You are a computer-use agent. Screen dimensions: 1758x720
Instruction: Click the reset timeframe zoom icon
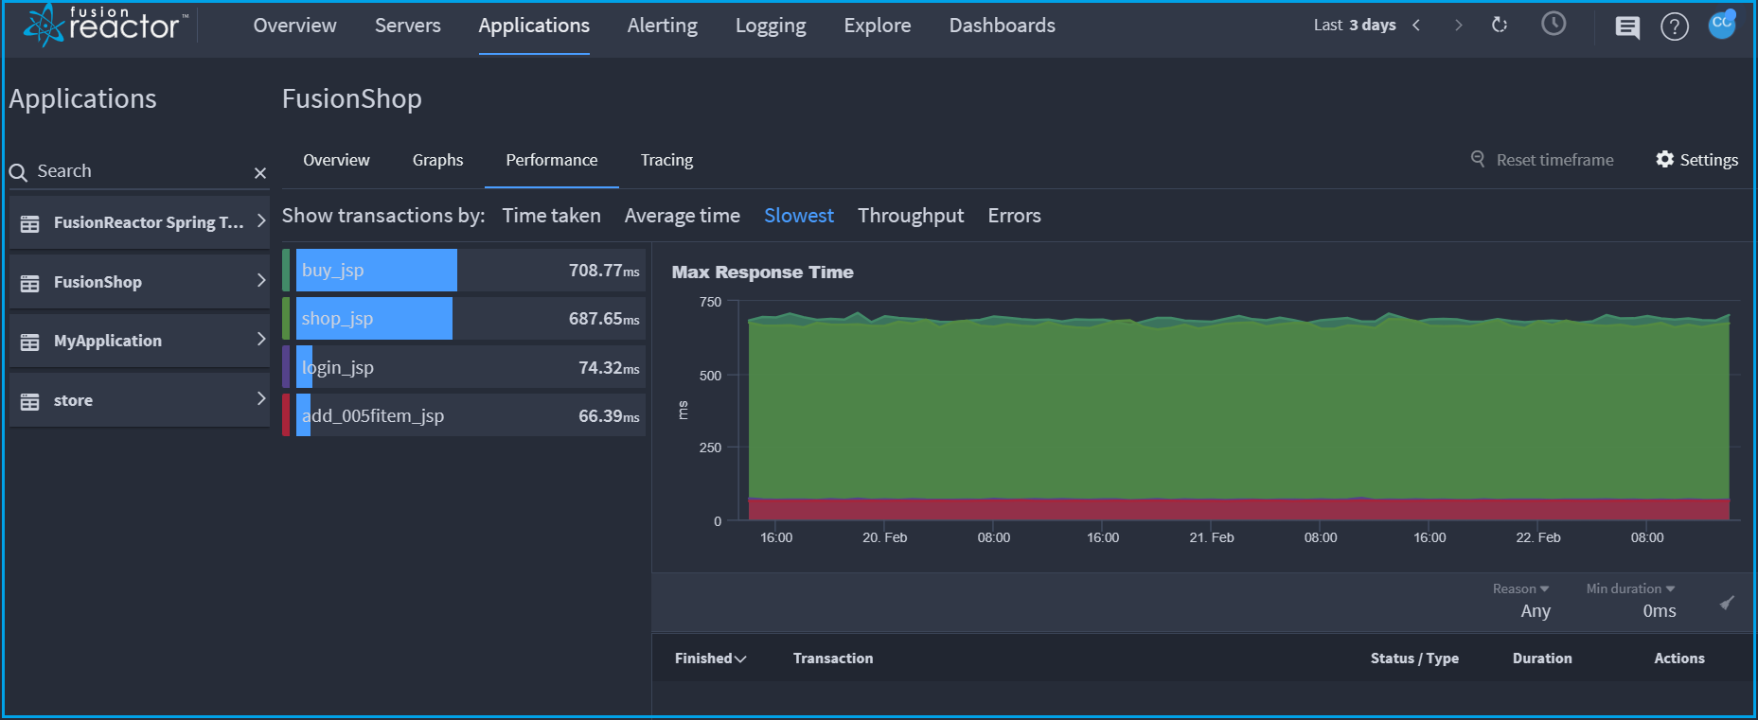click(x=1478, y=159)
